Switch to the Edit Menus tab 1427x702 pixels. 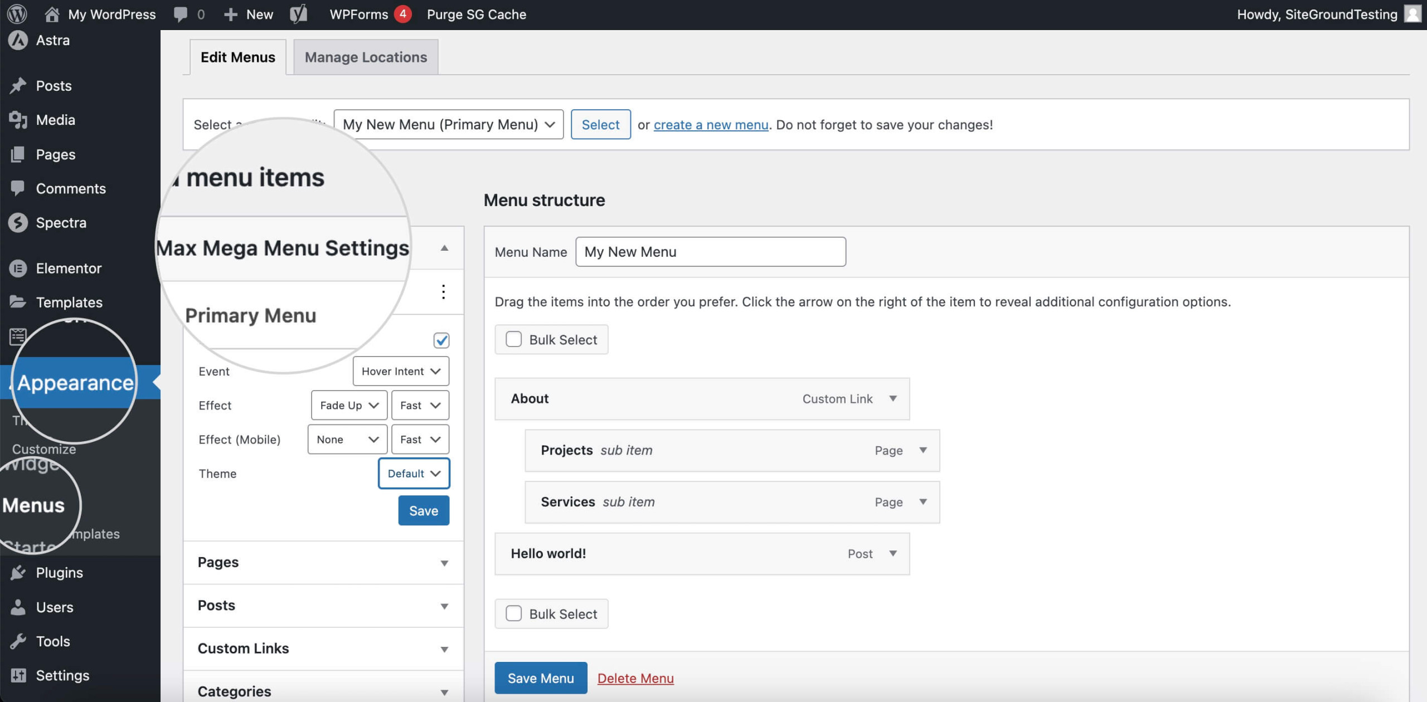point(237,57)
